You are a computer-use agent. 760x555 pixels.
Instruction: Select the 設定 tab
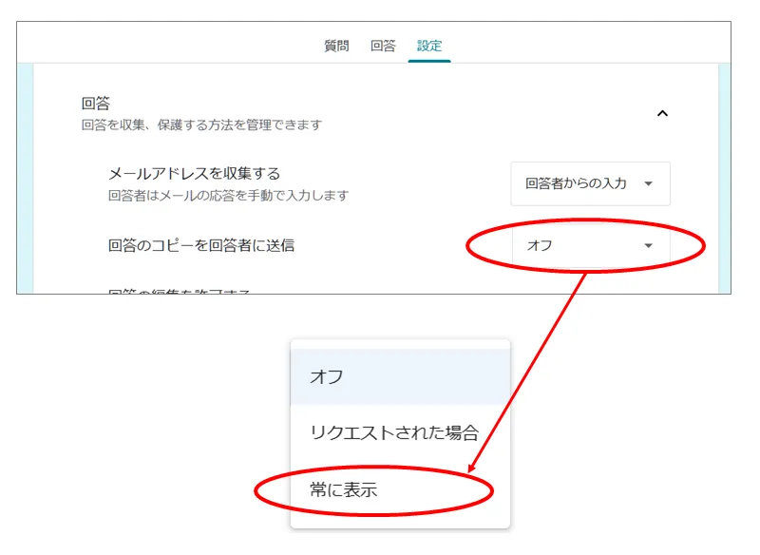coord(429,46)
